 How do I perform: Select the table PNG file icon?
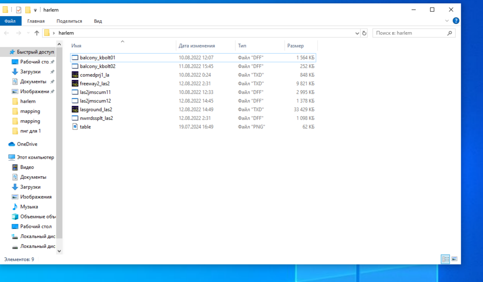pos(75,127)
